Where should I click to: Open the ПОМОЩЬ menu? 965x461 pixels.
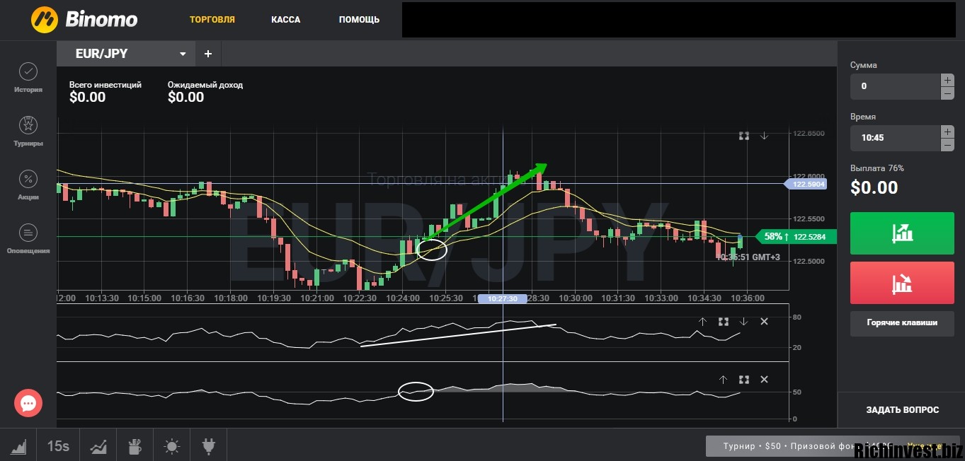(x=359, y=20)
